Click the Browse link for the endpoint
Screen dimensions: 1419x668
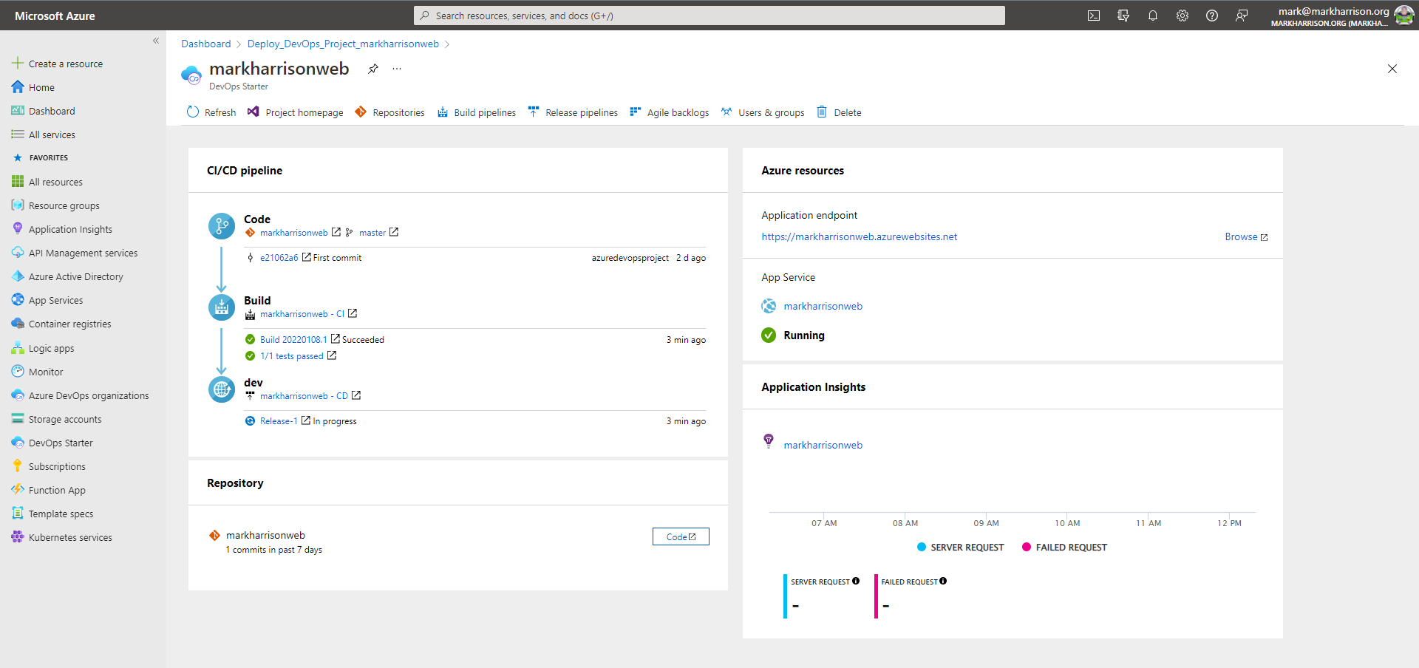click(x=1245, y=237)
